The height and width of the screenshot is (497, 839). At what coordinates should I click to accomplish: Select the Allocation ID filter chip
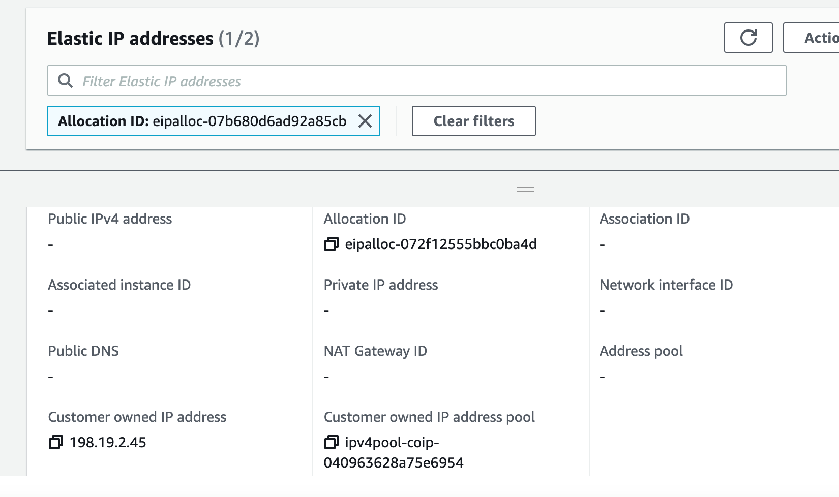click(202, 121)
